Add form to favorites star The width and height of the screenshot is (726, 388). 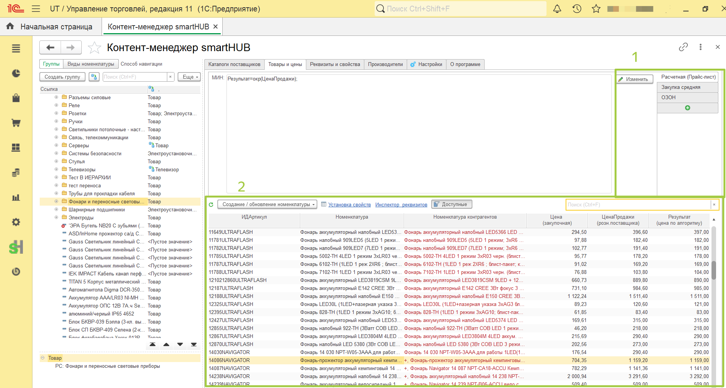[94, 48]
